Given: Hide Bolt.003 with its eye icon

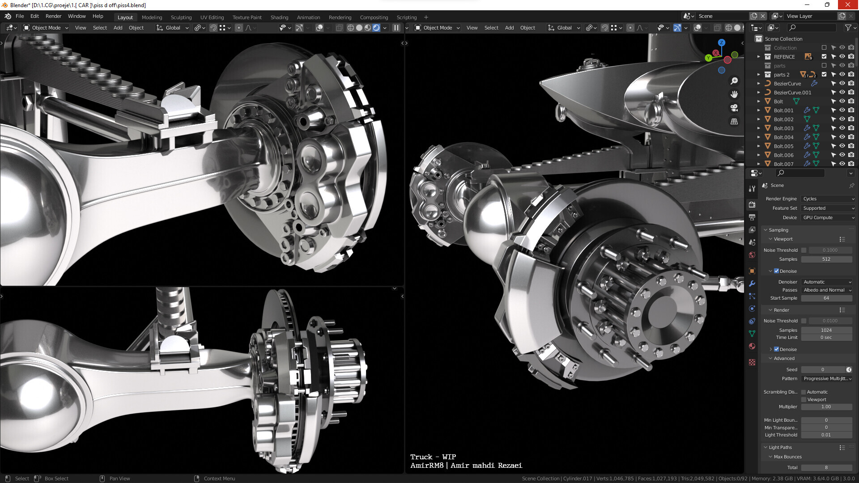Looking at the screenshot, I should click(842, 128).
